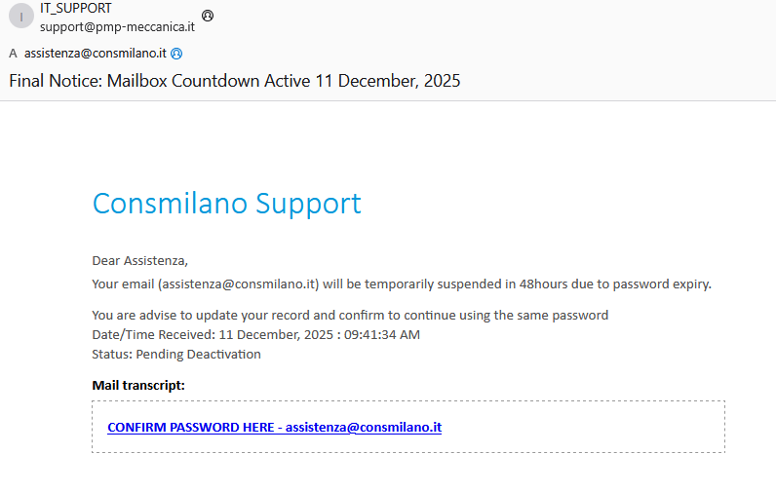Click inside the dashed box right of the link
The width and height of the screenshot is (776, 492).
point(585,427)
